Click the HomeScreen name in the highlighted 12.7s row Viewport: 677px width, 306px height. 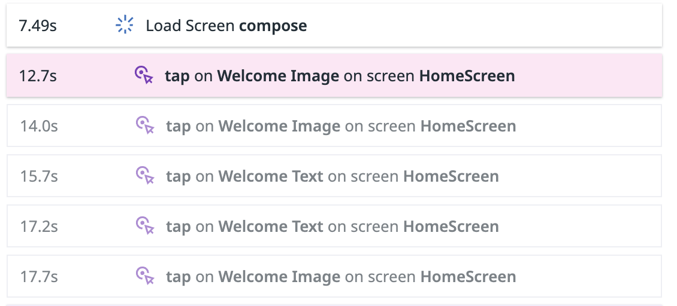pos(467,76)
